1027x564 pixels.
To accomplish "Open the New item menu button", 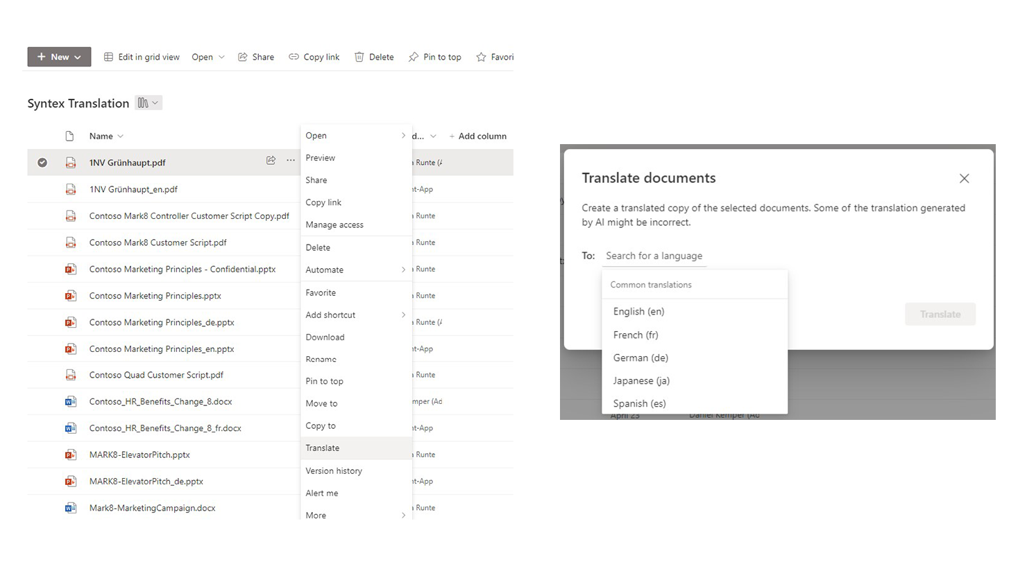I will pyautogui.click(x=59, y=57).
